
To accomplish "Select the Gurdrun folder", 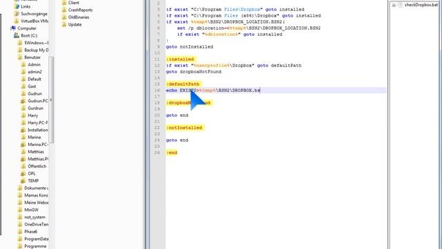I will (x=35, y=108).
